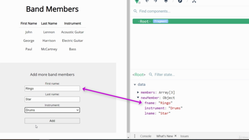Viewport: 249px width, 140px height.
Task: Click the McCartney table cell
Action: 49,49
